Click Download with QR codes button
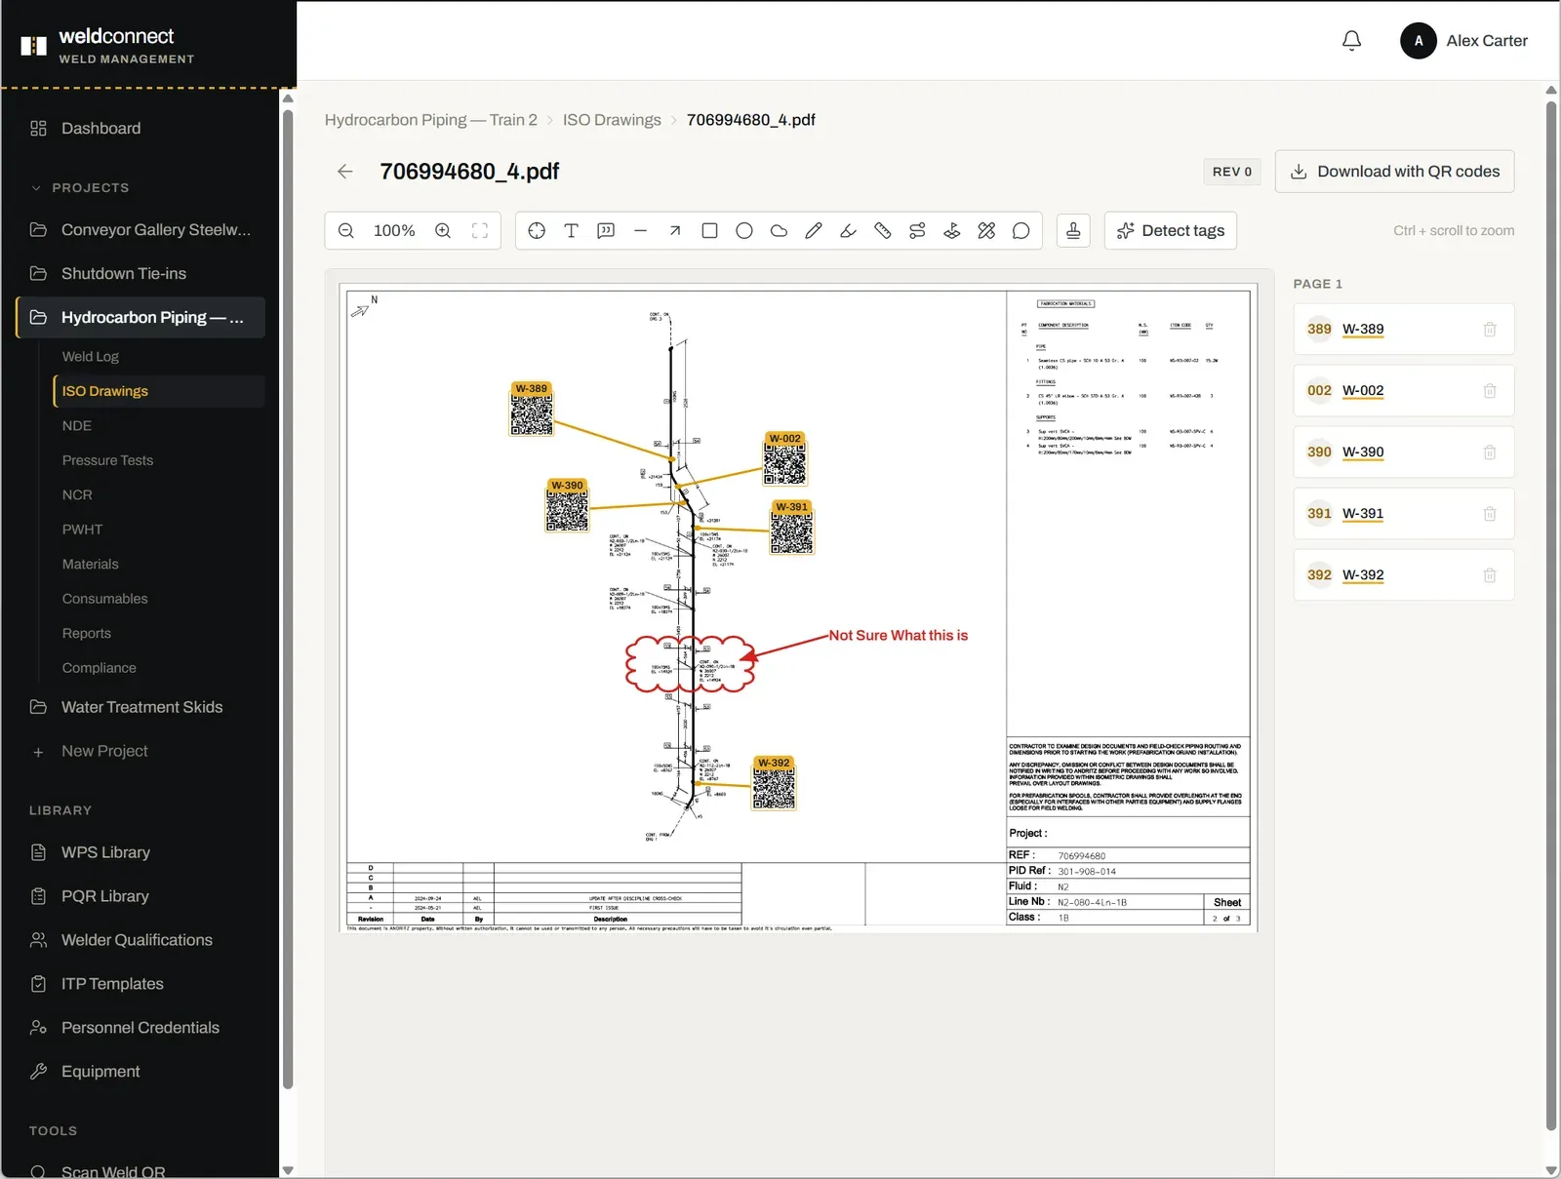 click(x=1395, y=172)
